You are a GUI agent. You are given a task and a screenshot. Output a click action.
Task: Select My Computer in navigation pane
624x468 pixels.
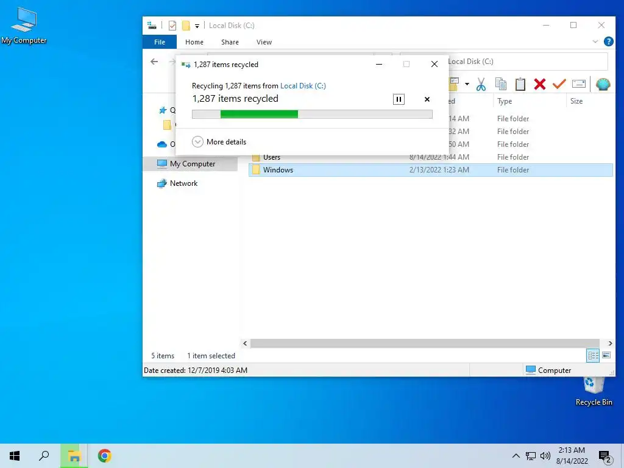tap(190, 164)
